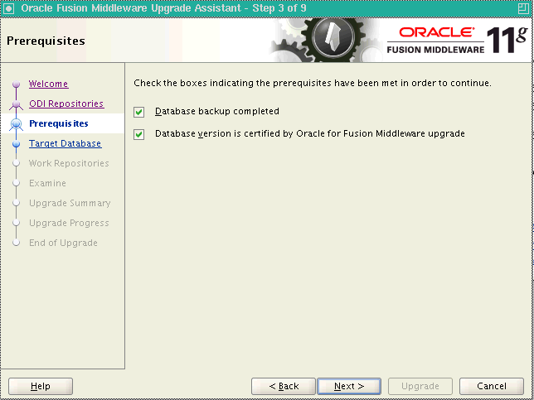Click the Oracle Fusion Middleware 11g logo
The image size is (534, 400).
coord(458,40)
